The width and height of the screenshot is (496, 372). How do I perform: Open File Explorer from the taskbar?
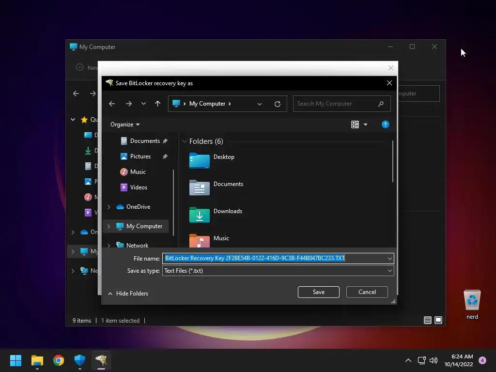tap(37, 360)
